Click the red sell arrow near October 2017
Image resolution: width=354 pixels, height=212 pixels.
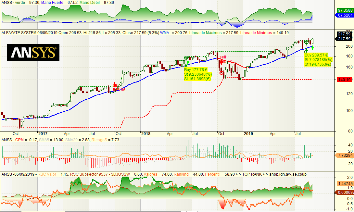click(115, 85)
